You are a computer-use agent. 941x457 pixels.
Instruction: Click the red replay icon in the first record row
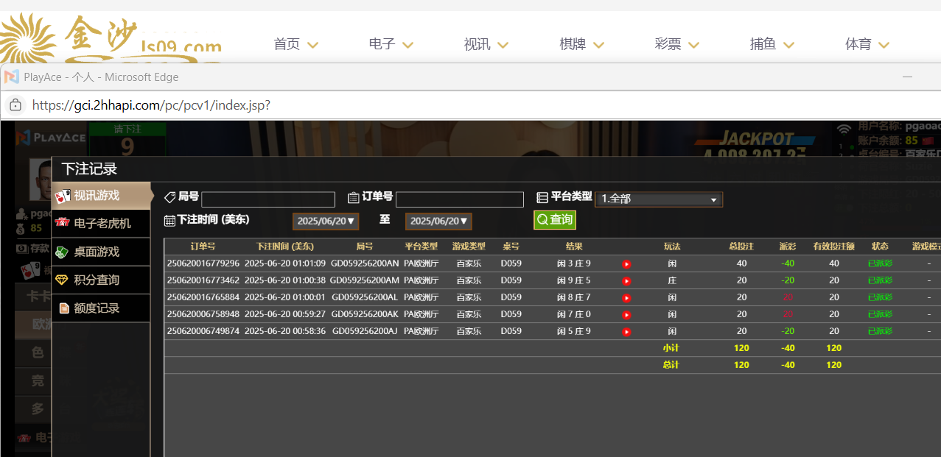coord(626,264)
